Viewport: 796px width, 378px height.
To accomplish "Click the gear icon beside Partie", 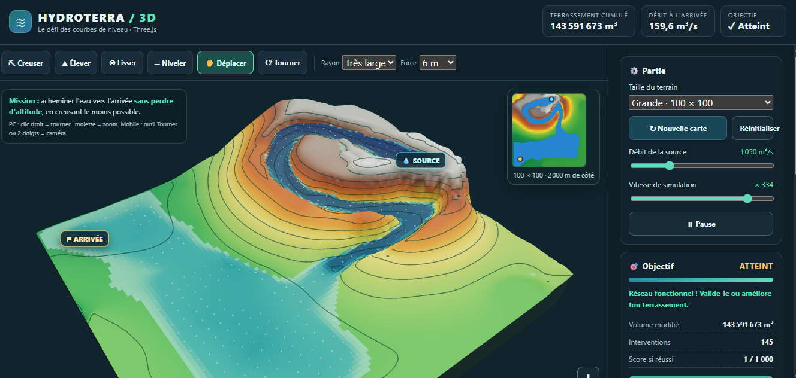I will pos(634,71).
